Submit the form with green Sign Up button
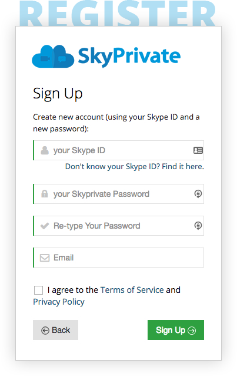The image size is (237, 376). point(176,330)
